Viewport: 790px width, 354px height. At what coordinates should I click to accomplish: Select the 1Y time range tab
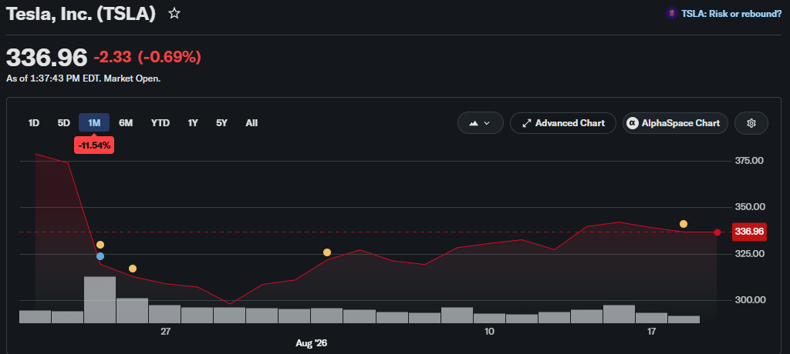click(x=193, y=122)
